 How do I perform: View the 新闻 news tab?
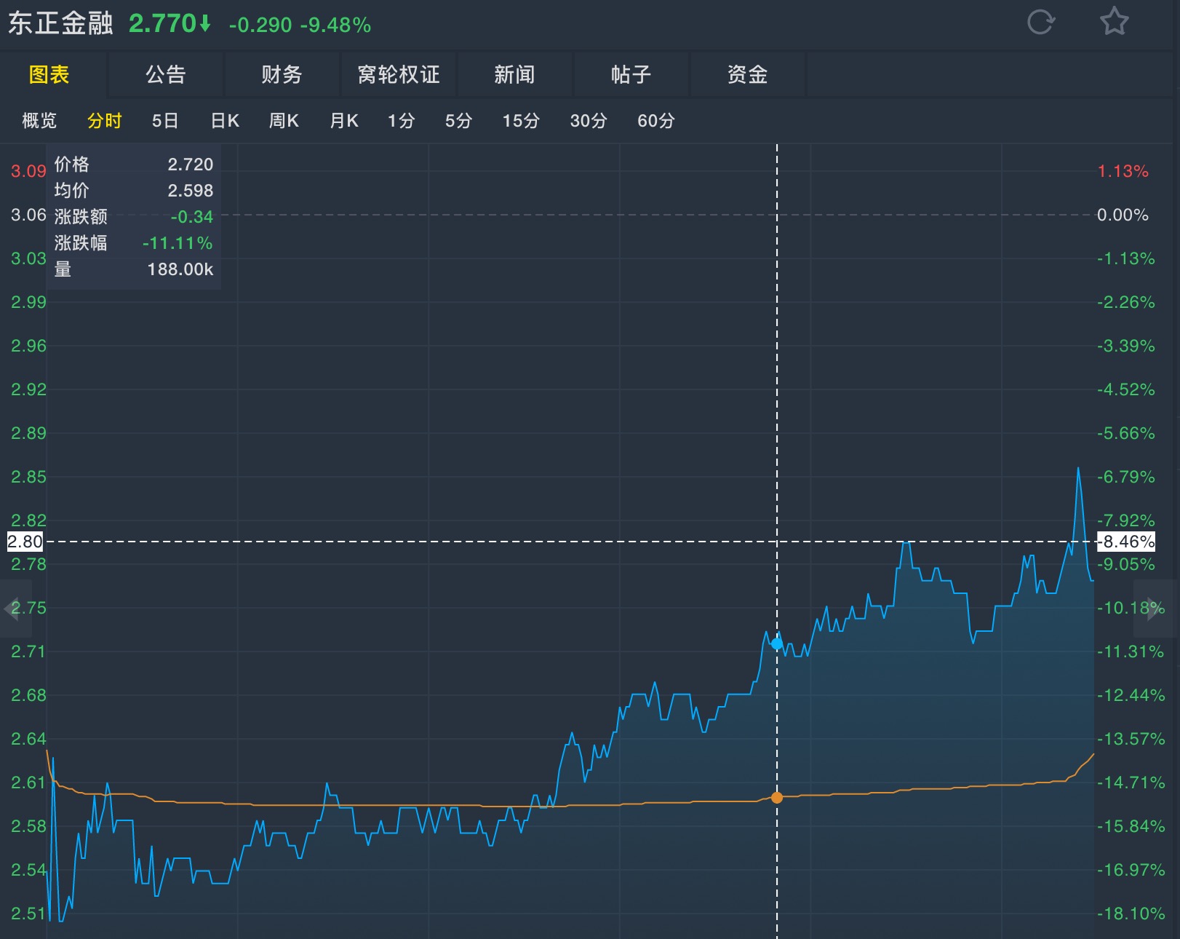pos(514,74)
